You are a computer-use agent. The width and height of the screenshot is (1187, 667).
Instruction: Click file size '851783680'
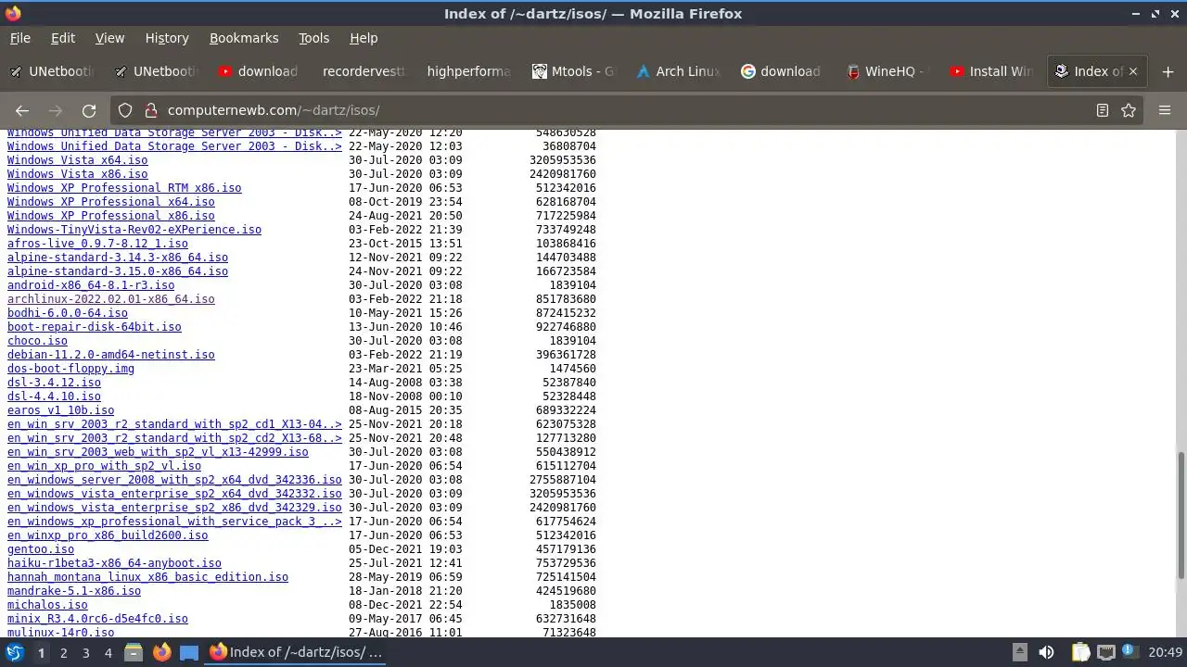tap(566, 299)
